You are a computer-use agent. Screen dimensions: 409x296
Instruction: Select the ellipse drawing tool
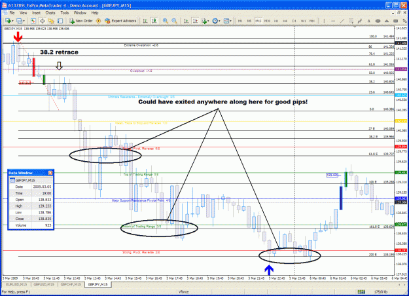(x=378, y=21)
